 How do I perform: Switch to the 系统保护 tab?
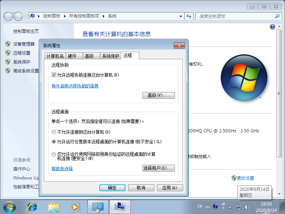coord(111,56)
